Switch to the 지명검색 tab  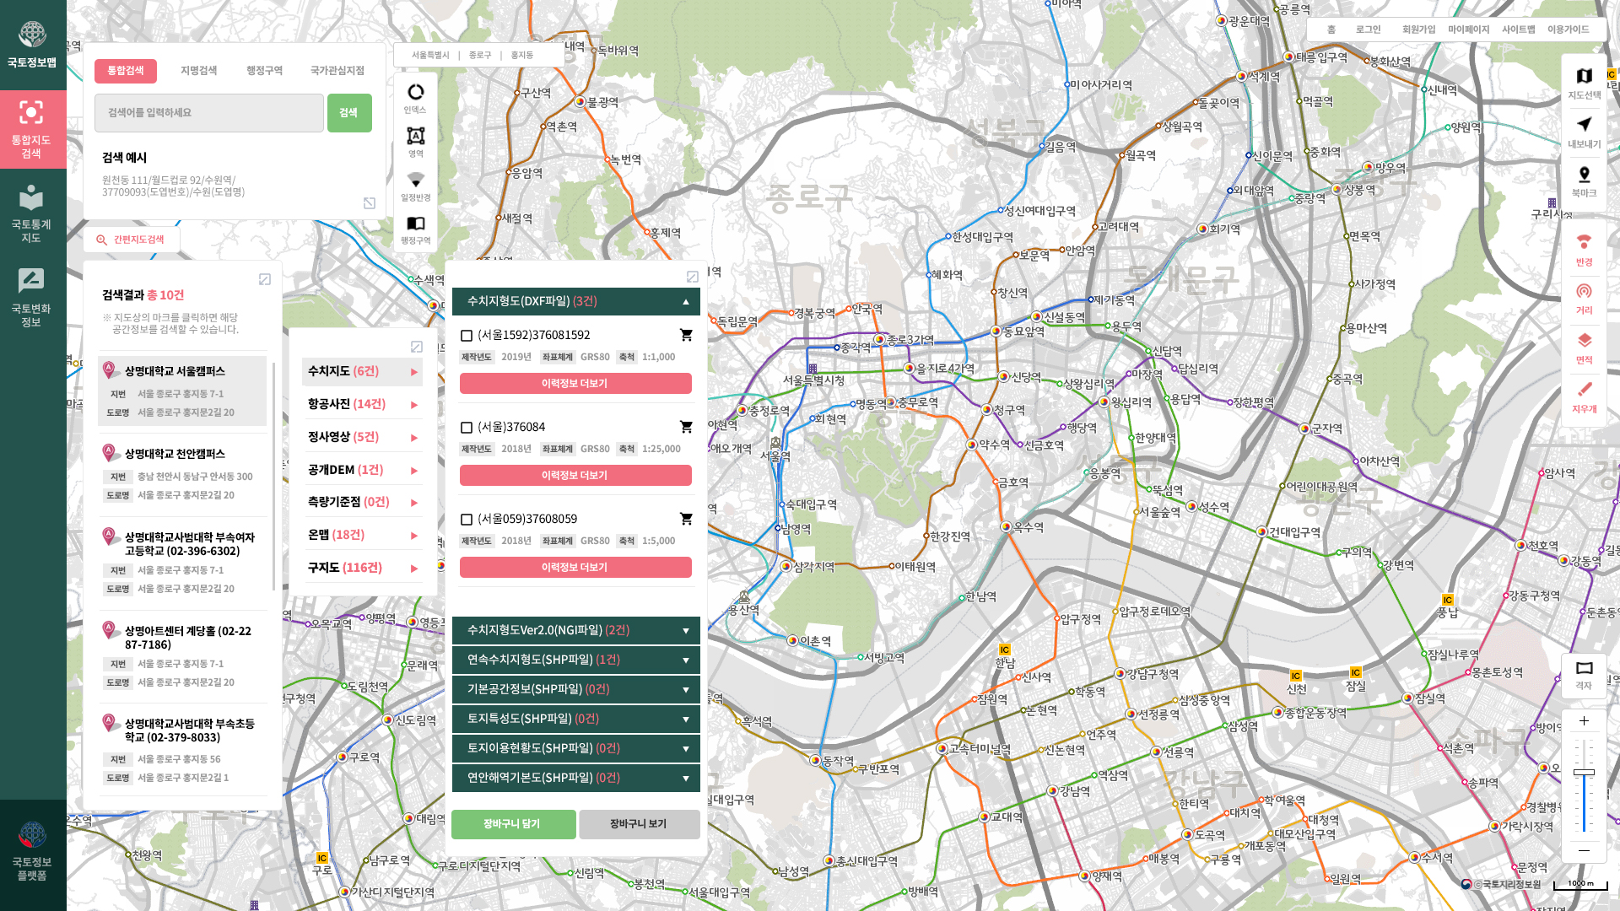[x=198, y=71]
